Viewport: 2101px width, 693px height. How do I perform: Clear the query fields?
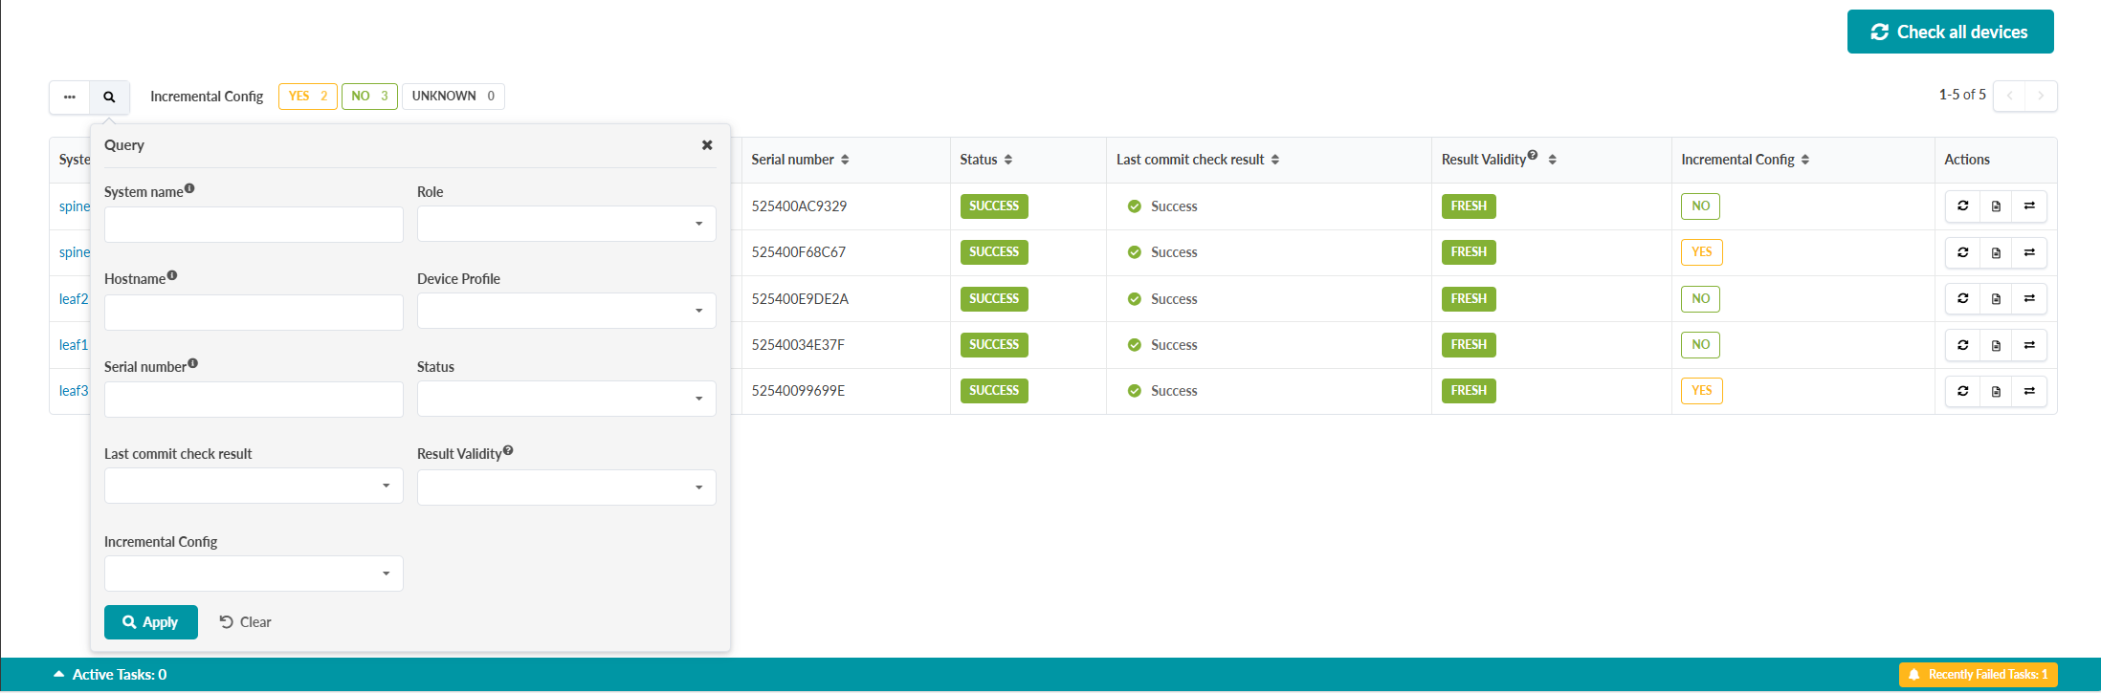coord(246,622)
